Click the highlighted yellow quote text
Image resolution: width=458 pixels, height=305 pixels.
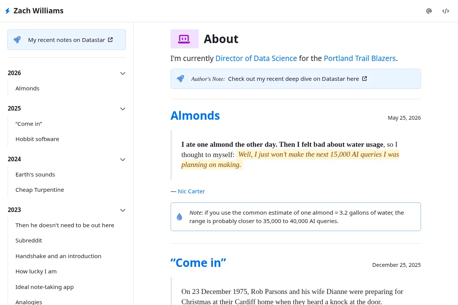pos(290,159)
